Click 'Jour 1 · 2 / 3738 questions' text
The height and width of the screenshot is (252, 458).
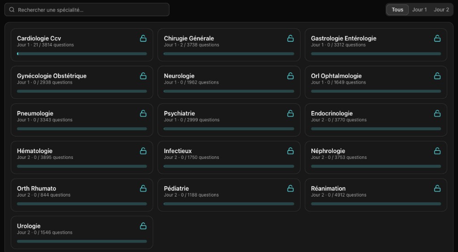[x=191, y=45]
